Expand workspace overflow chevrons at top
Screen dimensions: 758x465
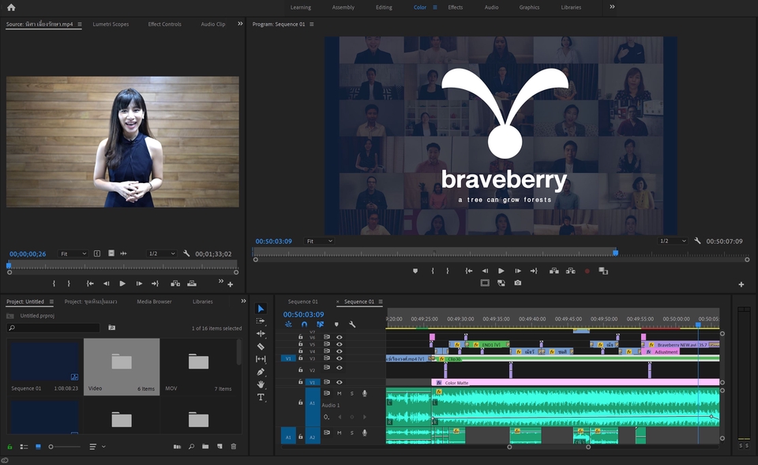click(x=612, y=7)
